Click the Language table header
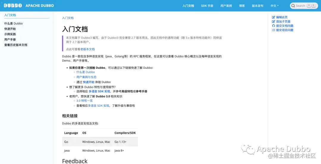This screenshot has width=321, height=164. [x=71, y=133]
